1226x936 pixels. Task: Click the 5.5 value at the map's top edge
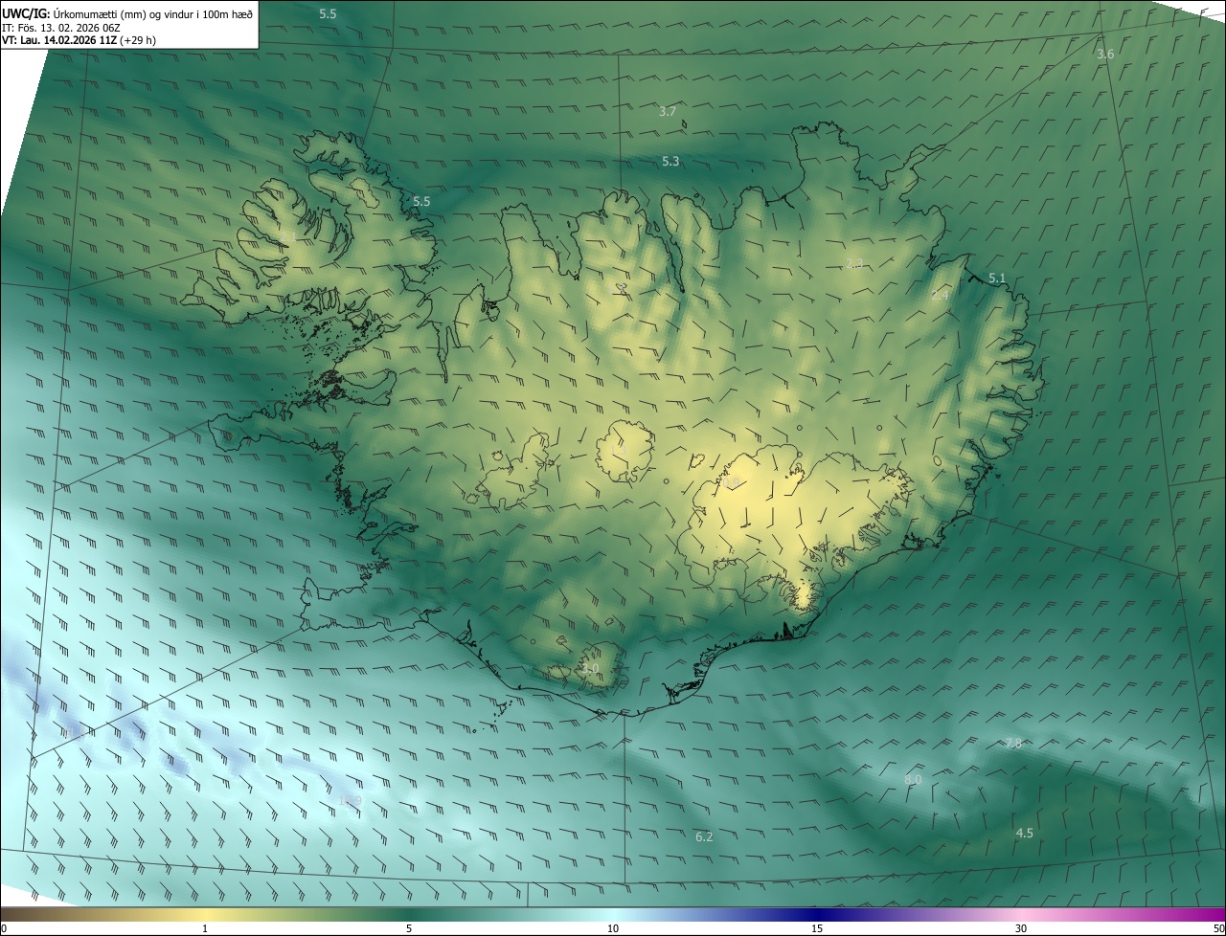coord(328,14)
